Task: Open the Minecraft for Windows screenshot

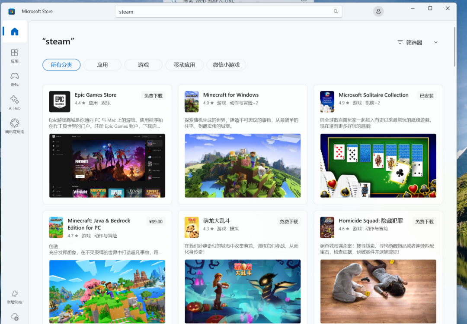Action: (x=243, y=166)
